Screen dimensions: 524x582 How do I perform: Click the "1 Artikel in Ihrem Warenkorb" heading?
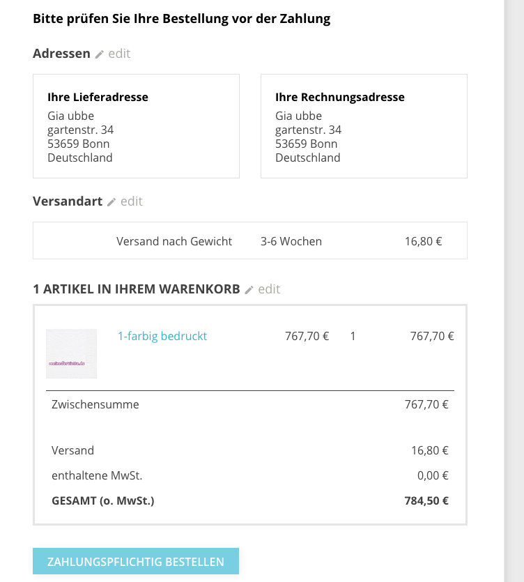pos(136,289)
